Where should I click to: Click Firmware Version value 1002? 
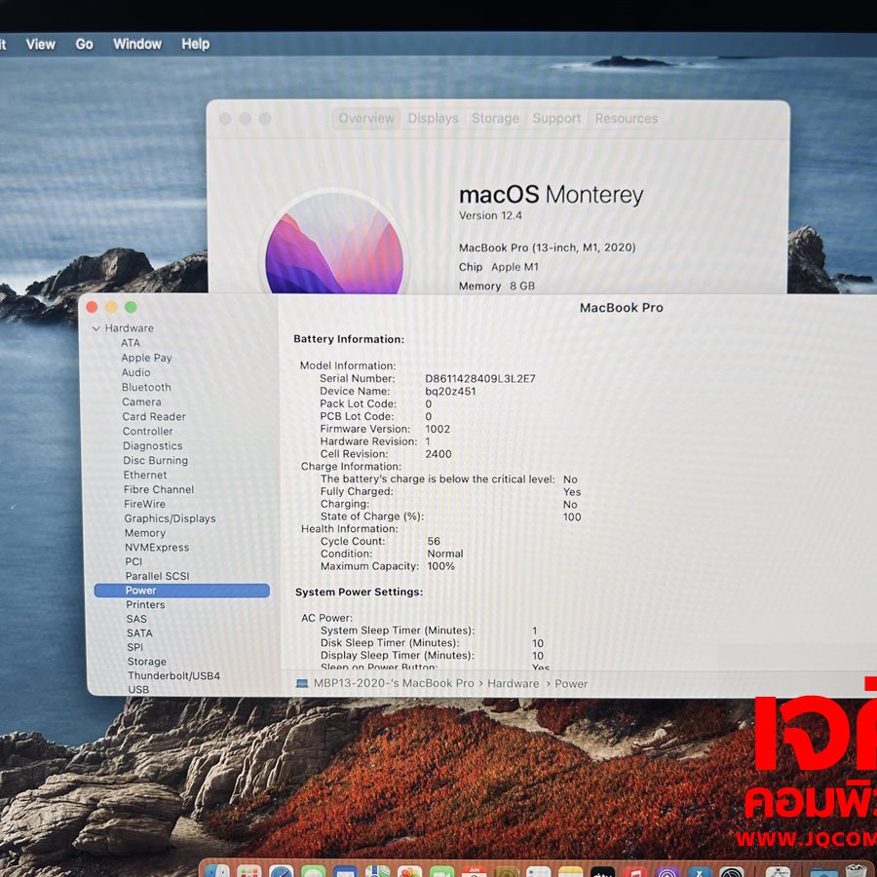(438, 429)
